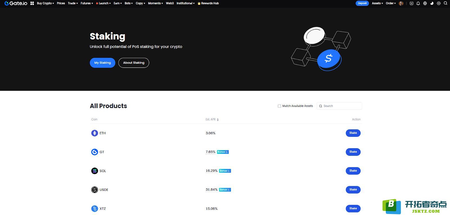Click the USDE 31.84% APR value
450x215 pixels.
211,190
